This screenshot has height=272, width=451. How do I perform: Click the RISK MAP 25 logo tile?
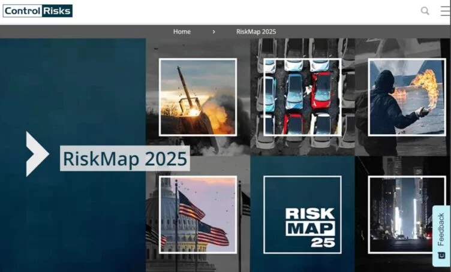pyautogui.click(x=302, y=214)
